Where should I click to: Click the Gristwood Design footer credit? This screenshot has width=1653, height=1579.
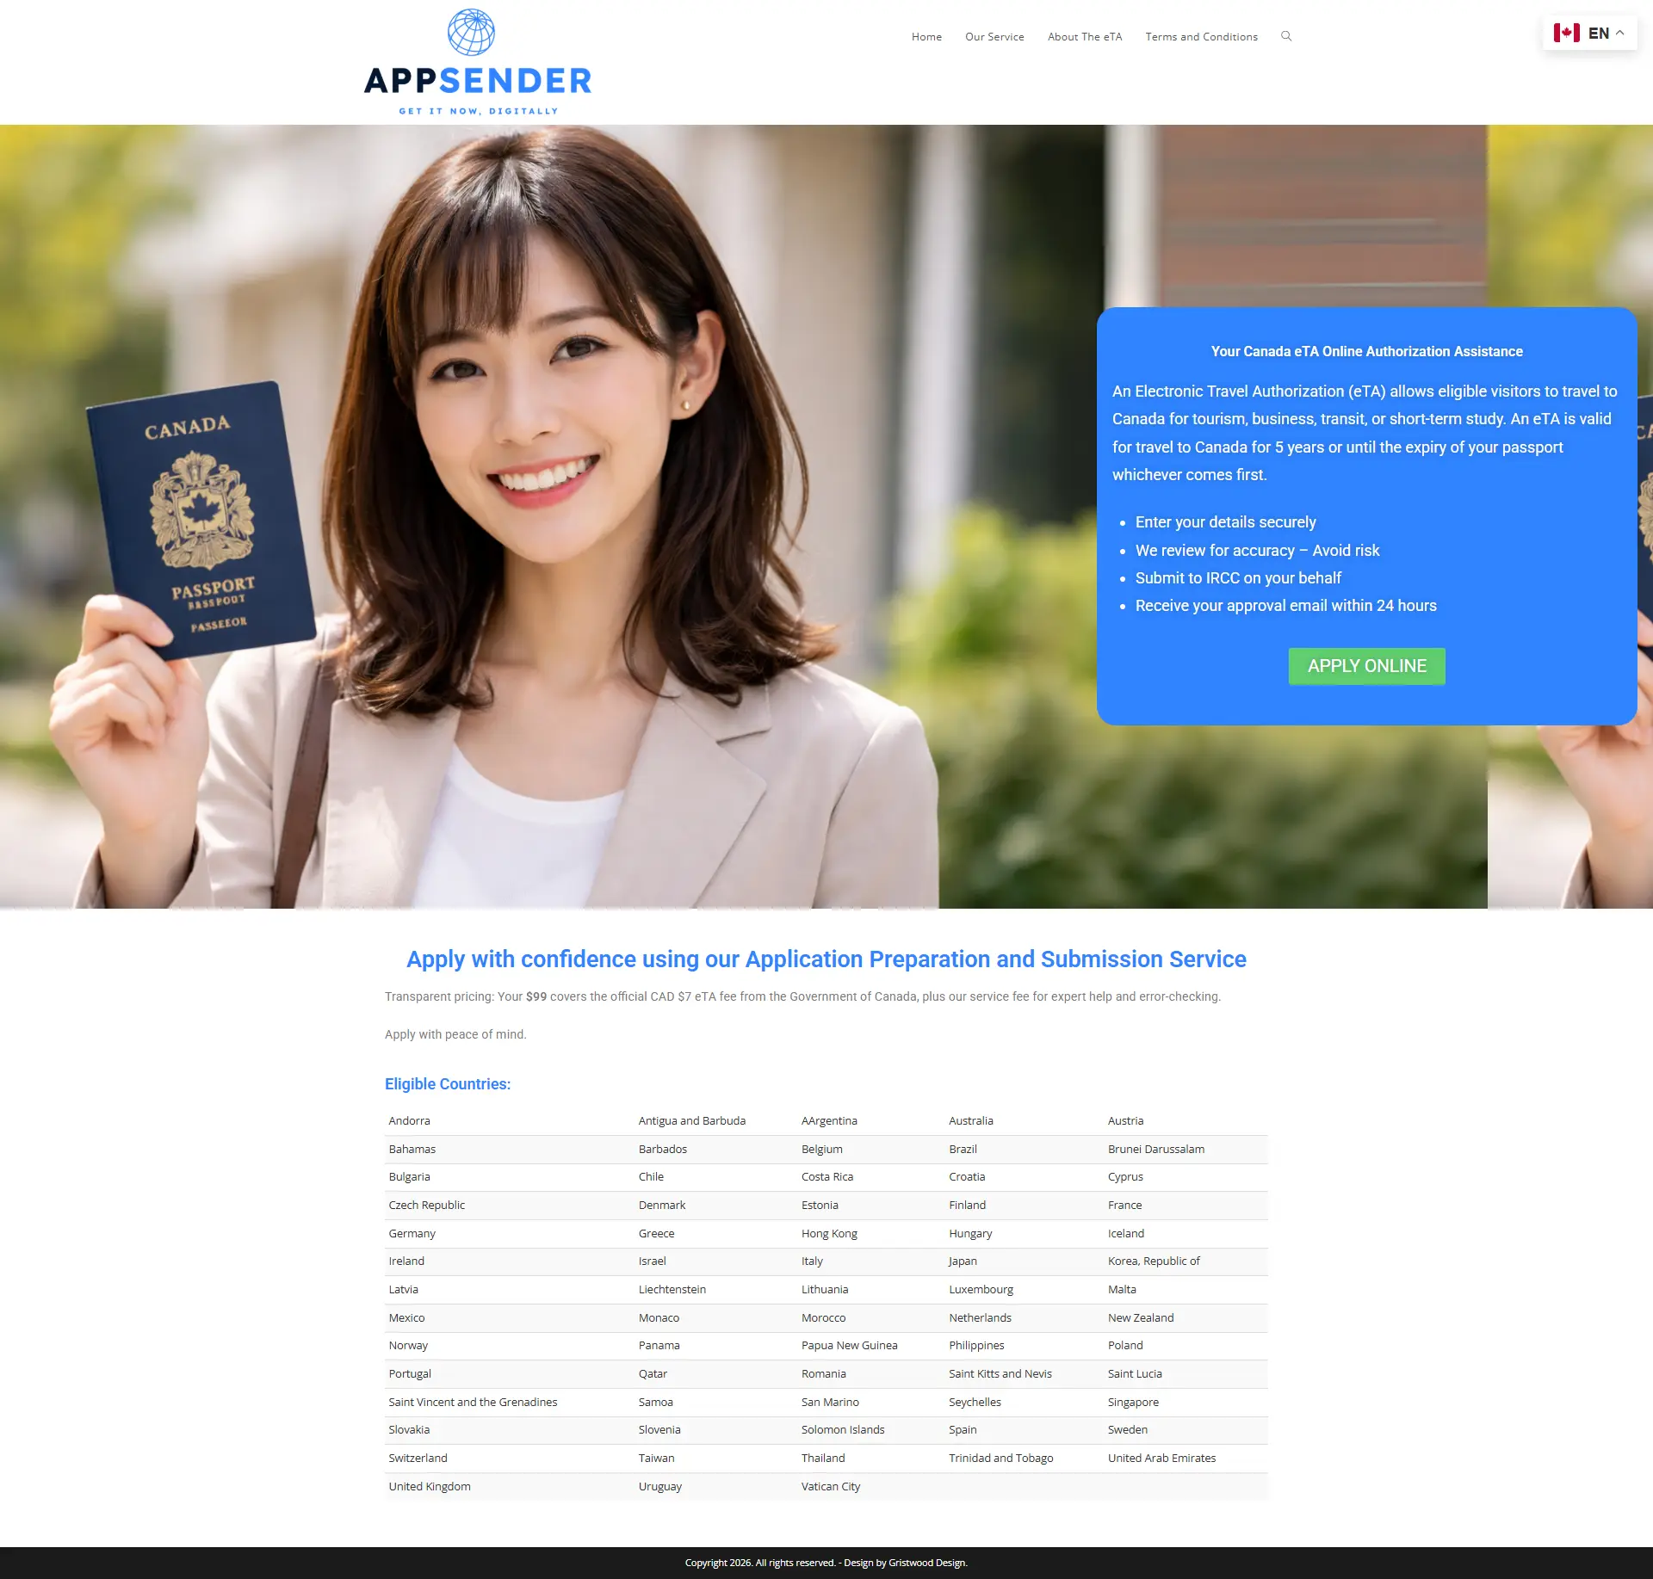tap(927, 1564)
